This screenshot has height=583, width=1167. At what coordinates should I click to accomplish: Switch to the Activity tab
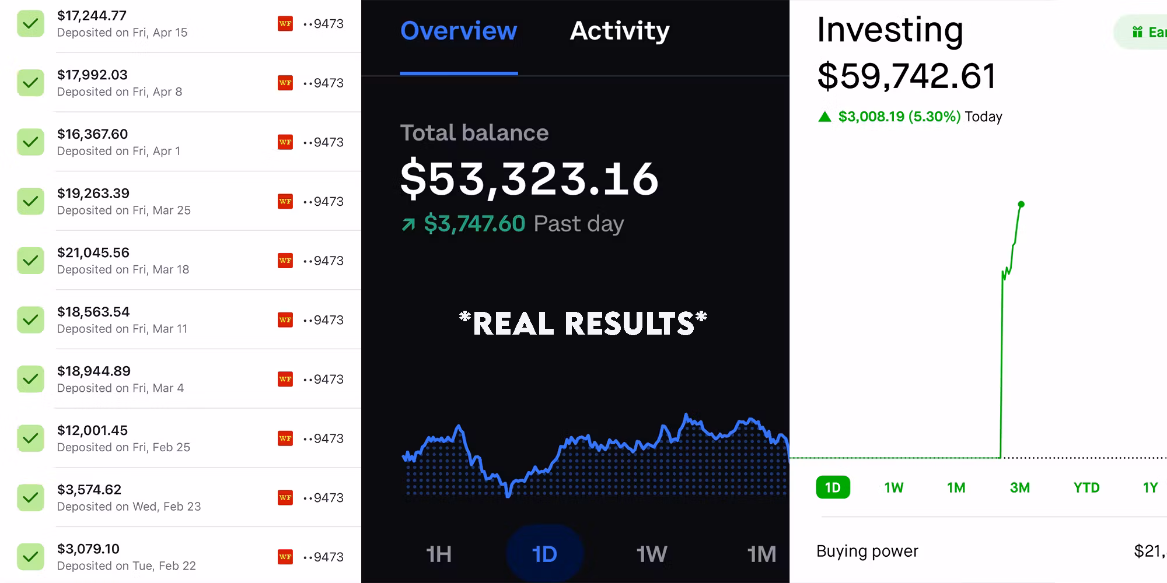point(619,31)
